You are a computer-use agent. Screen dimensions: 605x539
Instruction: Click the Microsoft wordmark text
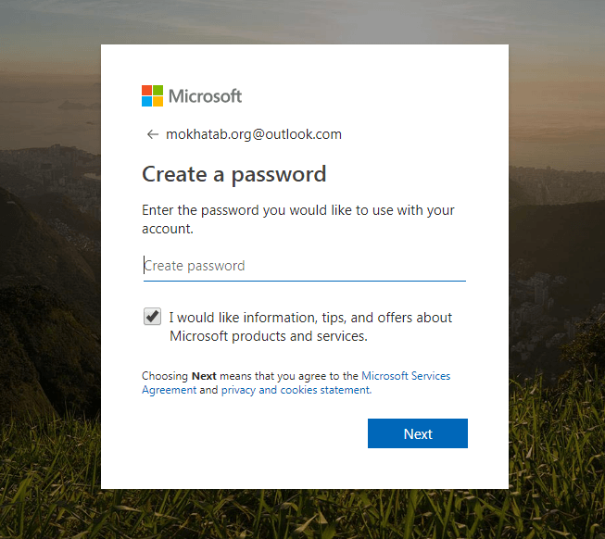(x=205, y=95)
